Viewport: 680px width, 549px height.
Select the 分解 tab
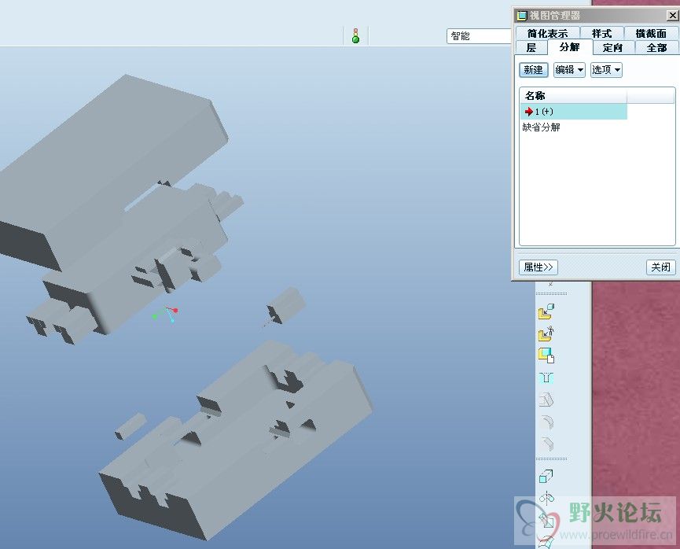[x=570, y=47]
